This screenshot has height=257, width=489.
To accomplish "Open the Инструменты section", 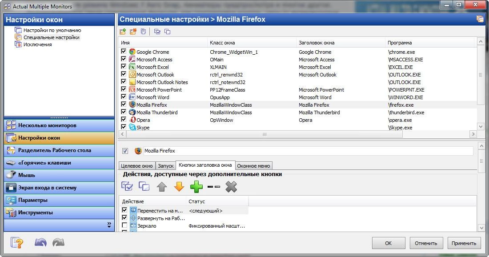I will (59, 213).
